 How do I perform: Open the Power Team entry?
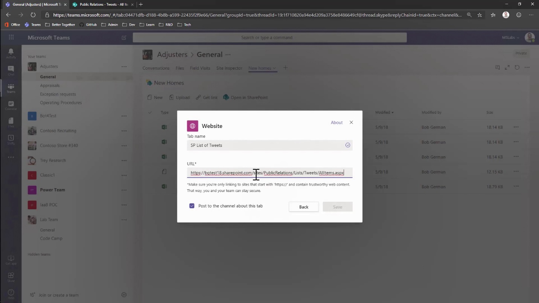click(x=52, y=190)
